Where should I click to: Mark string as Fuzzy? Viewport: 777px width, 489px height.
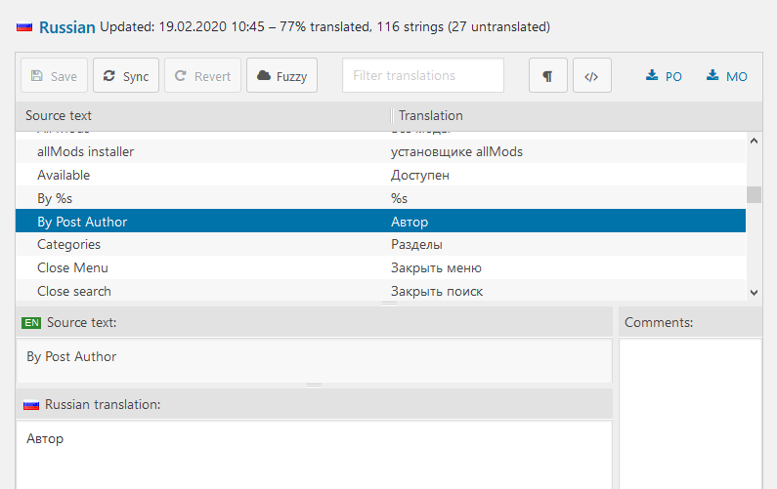(281, 76)
